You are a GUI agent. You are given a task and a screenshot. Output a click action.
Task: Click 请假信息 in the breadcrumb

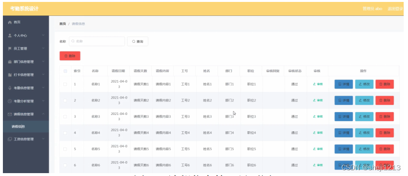click(78, 24)
